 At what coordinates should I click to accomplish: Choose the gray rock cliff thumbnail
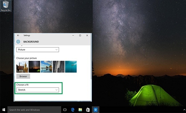tap(59, 67)
